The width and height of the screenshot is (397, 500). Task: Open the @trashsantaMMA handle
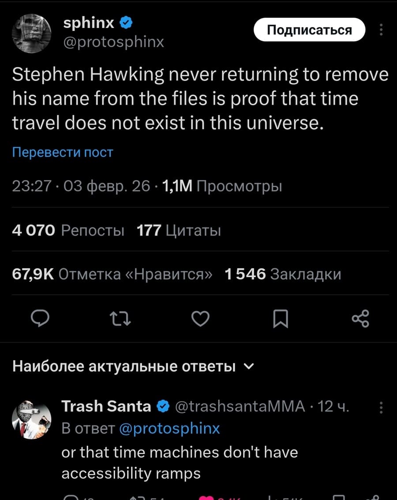click(x=240, y=406)
